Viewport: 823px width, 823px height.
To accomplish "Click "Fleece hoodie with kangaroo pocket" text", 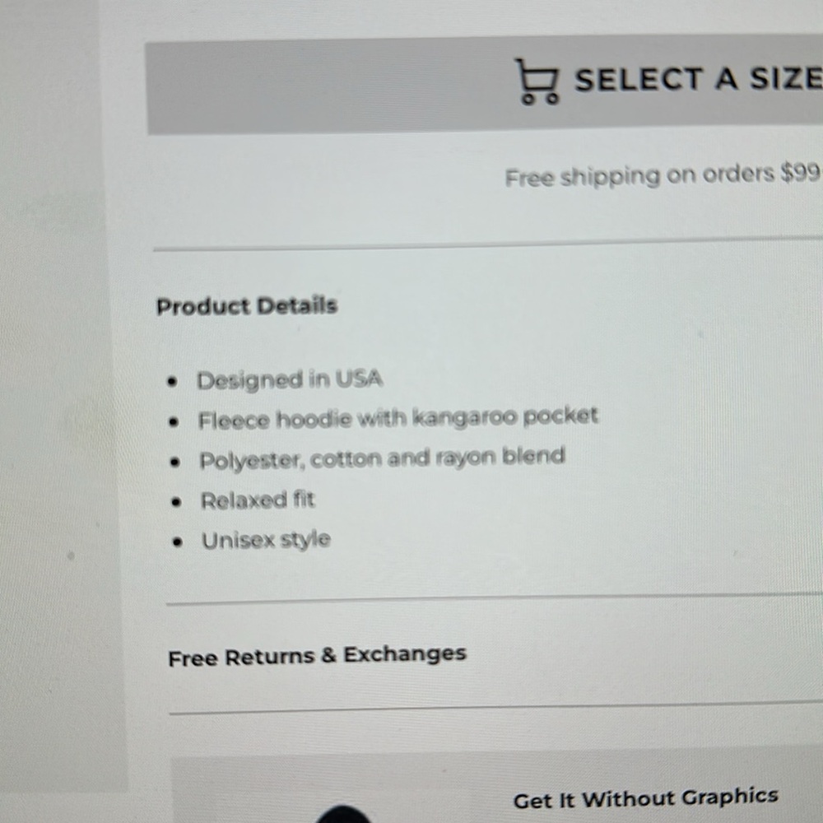I will point(398,419).
